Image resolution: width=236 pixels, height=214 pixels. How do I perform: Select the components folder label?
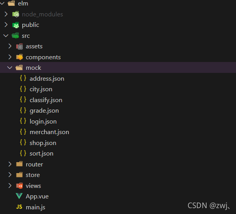coord(43,57)
